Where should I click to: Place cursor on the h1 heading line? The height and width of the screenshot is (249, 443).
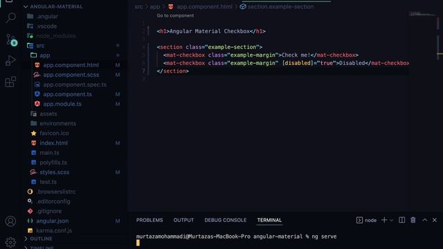pos(211,31)
